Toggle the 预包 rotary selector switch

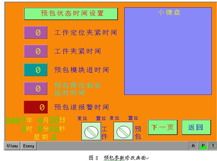(x=123, y=131)
